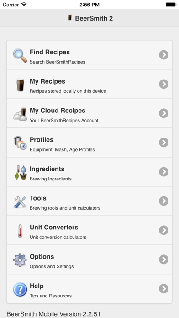Tap the dark beer glass My Recipes icon

pyautogui.click(x=20, y=85)
